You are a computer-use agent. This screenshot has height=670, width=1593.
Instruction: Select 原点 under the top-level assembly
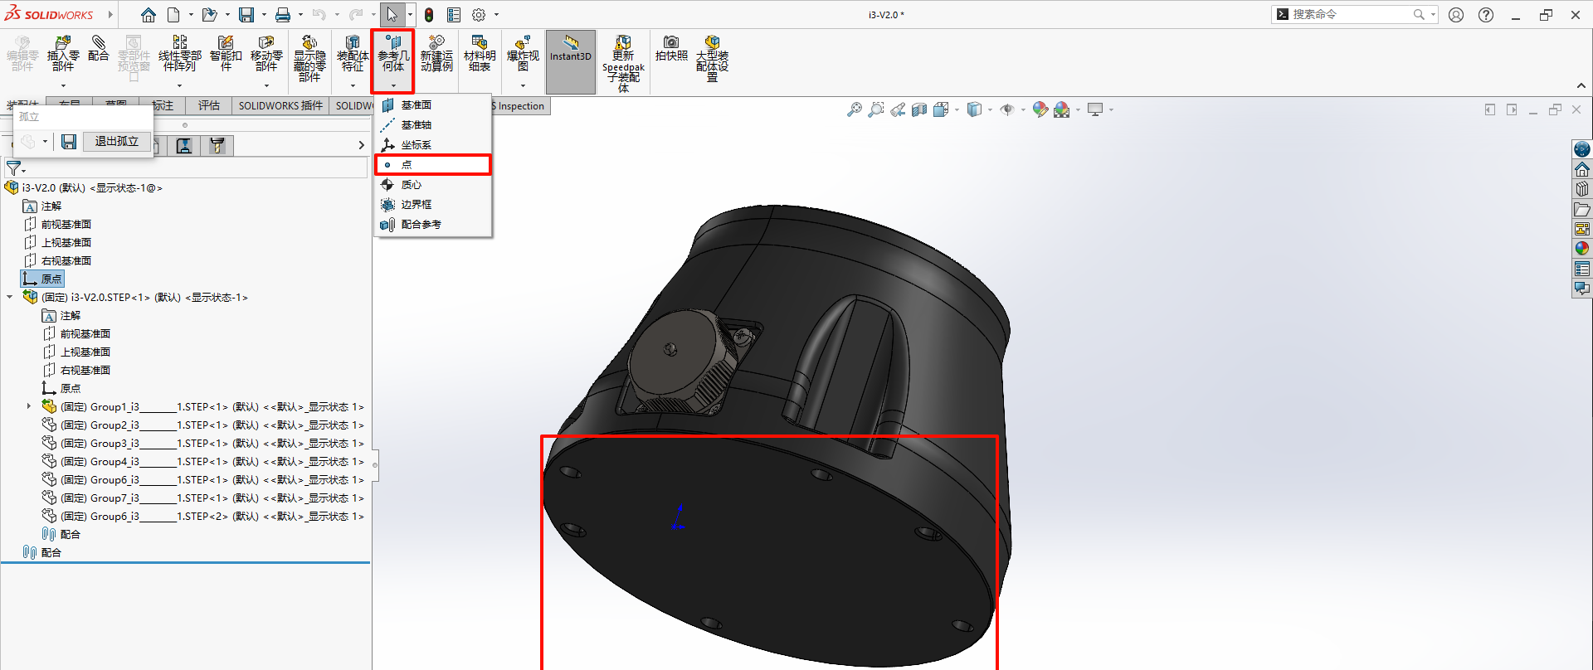point(43,279)
